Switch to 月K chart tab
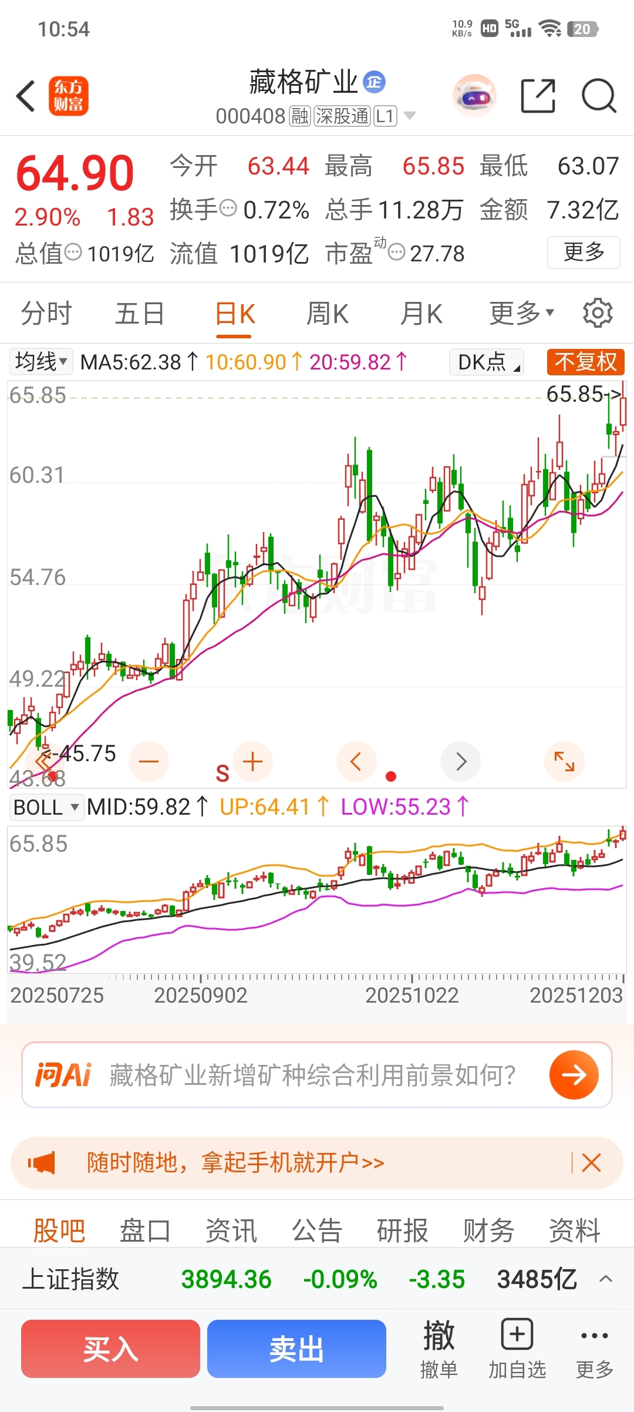 (x=421, y=313)
